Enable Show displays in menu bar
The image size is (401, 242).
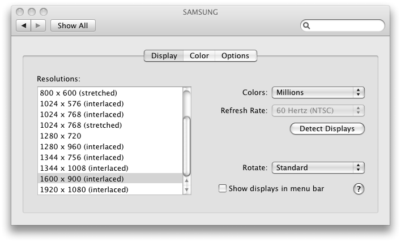[x=223, y=188]
